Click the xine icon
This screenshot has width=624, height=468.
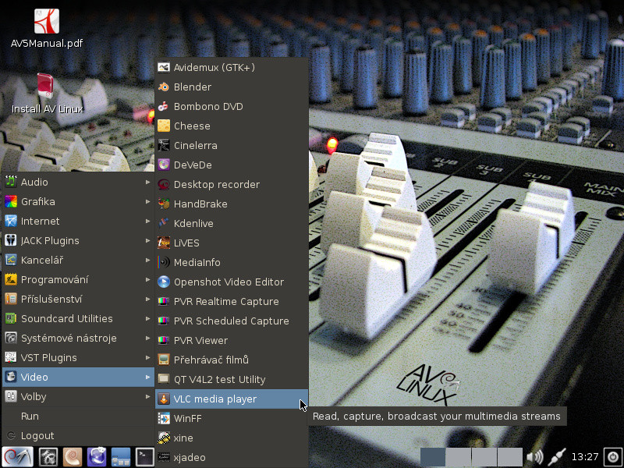pos(164,438)
